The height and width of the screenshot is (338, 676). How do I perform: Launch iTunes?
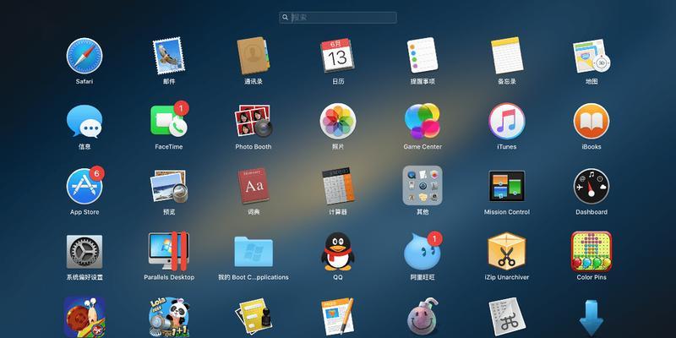click(507, 121)
